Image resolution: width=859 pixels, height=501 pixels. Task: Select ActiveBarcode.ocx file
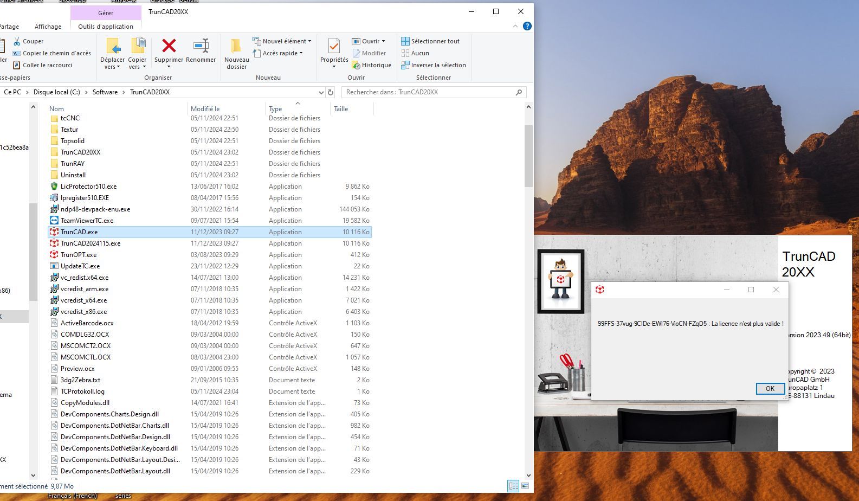pyautogui.click(x=87, y=323)
